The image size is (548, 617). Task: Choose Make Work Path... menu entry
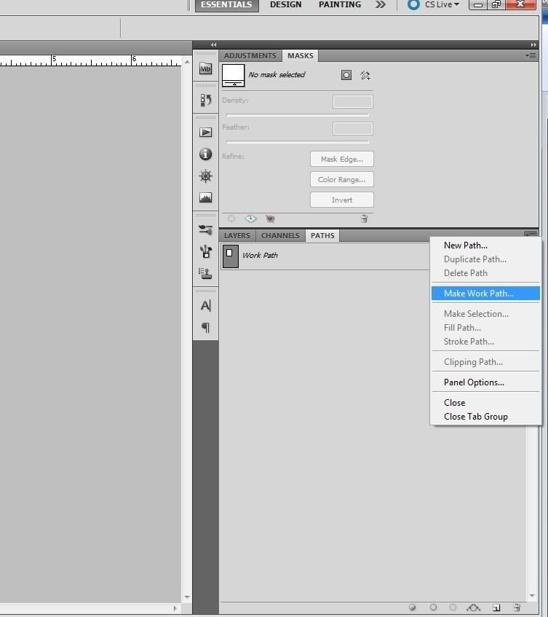tap(485, 293)
